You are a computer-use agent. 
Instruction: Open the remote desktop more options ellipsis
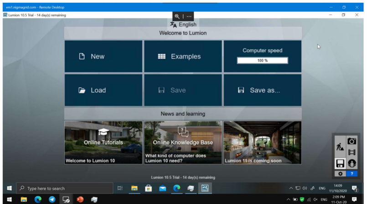[x=189, y=16]
